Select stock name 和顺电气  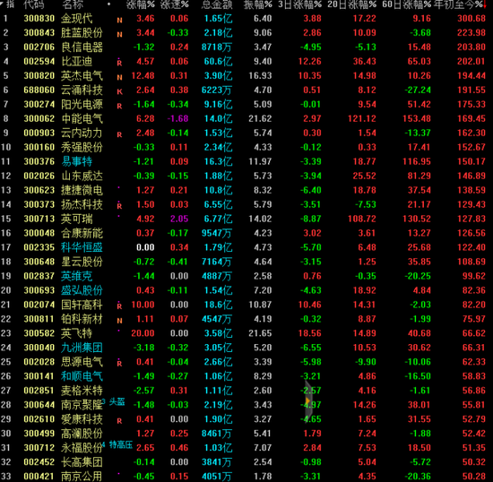(82, 376)
